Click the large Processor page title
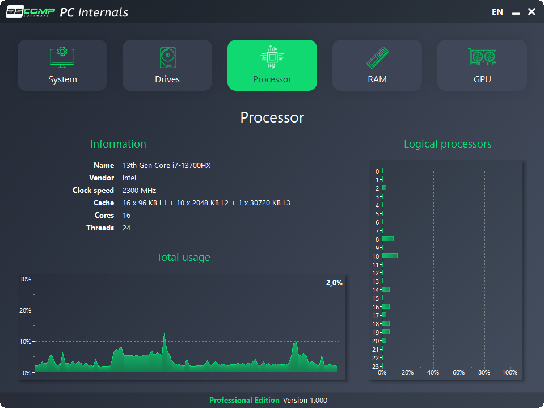The image size is (544, 408). 272,117
